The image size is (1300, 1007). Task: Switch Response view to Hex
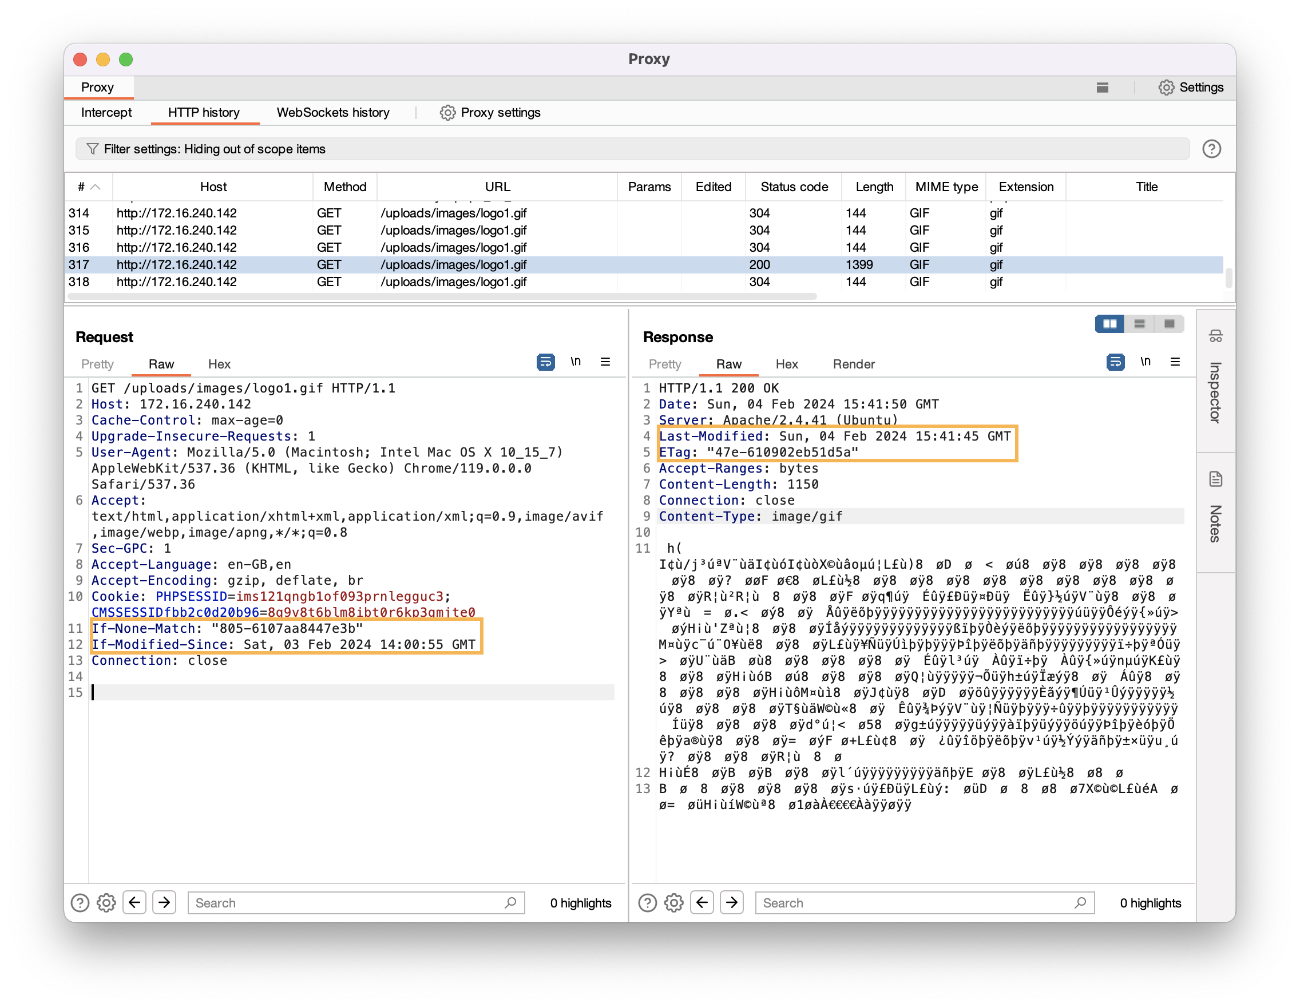pos(786,364)
